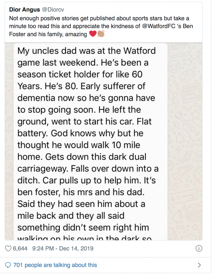Image resolution: width=213 pixels, height=274 pixels.
Task: Click the blue reply speech bubble icon
Action: [x=9, y=265]
